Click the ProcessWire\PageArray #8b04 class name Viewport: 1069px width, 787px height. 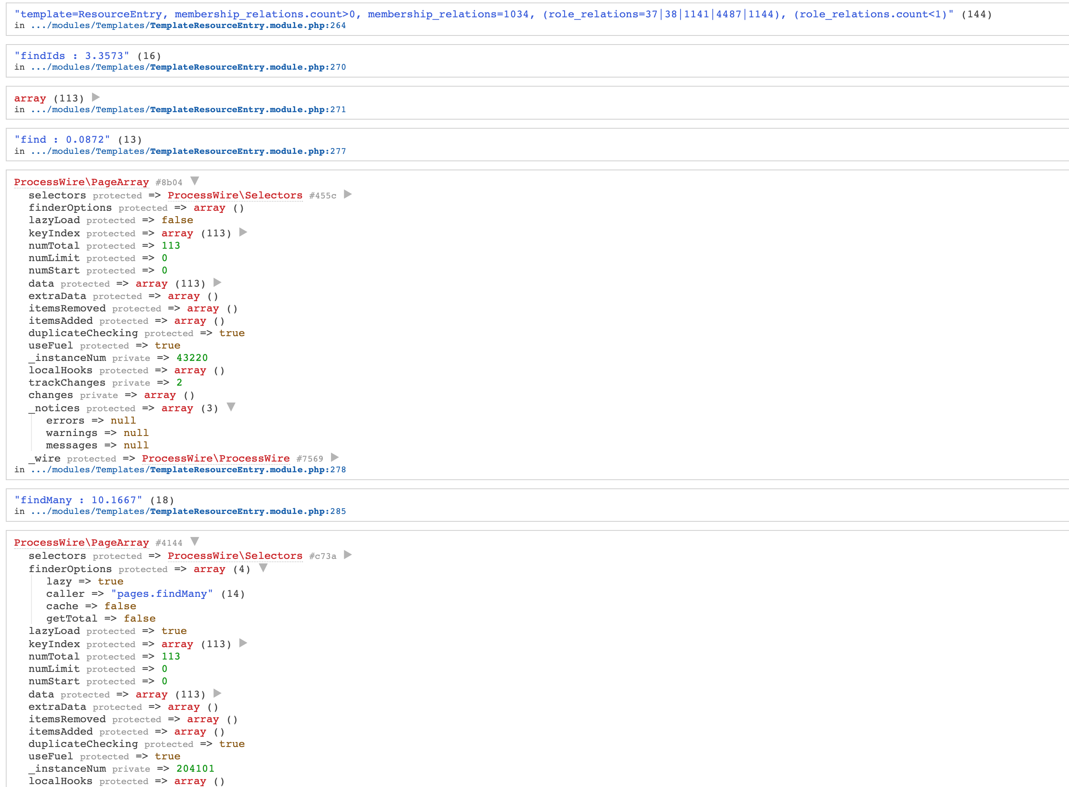coord(81,182)
